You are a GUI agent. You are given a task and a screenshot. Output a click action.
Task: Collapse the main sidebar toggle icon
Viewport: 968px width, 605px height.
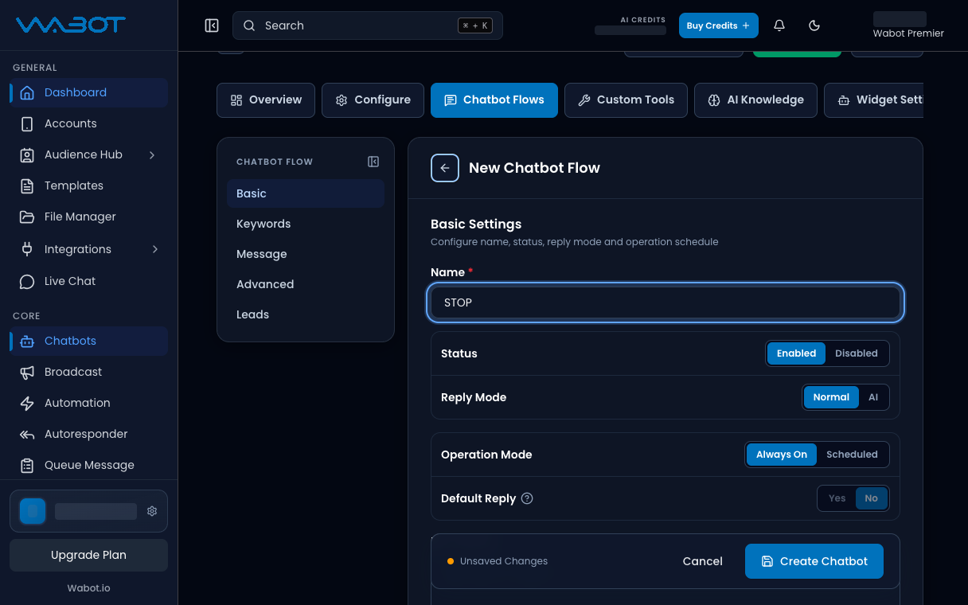click(212, 25)
